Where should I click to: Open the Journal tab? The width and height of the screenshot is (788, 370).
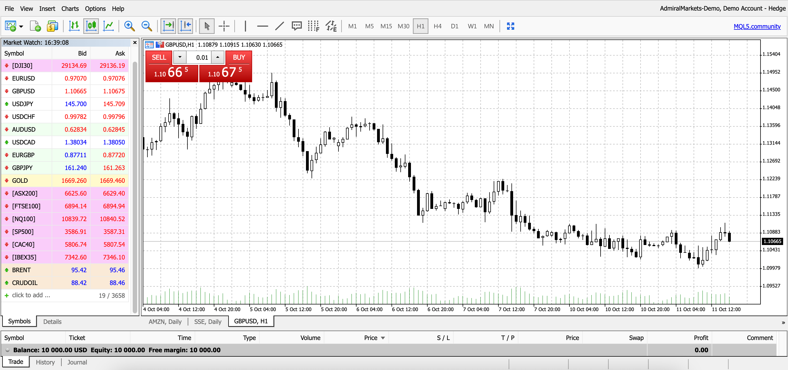point(77,362)
